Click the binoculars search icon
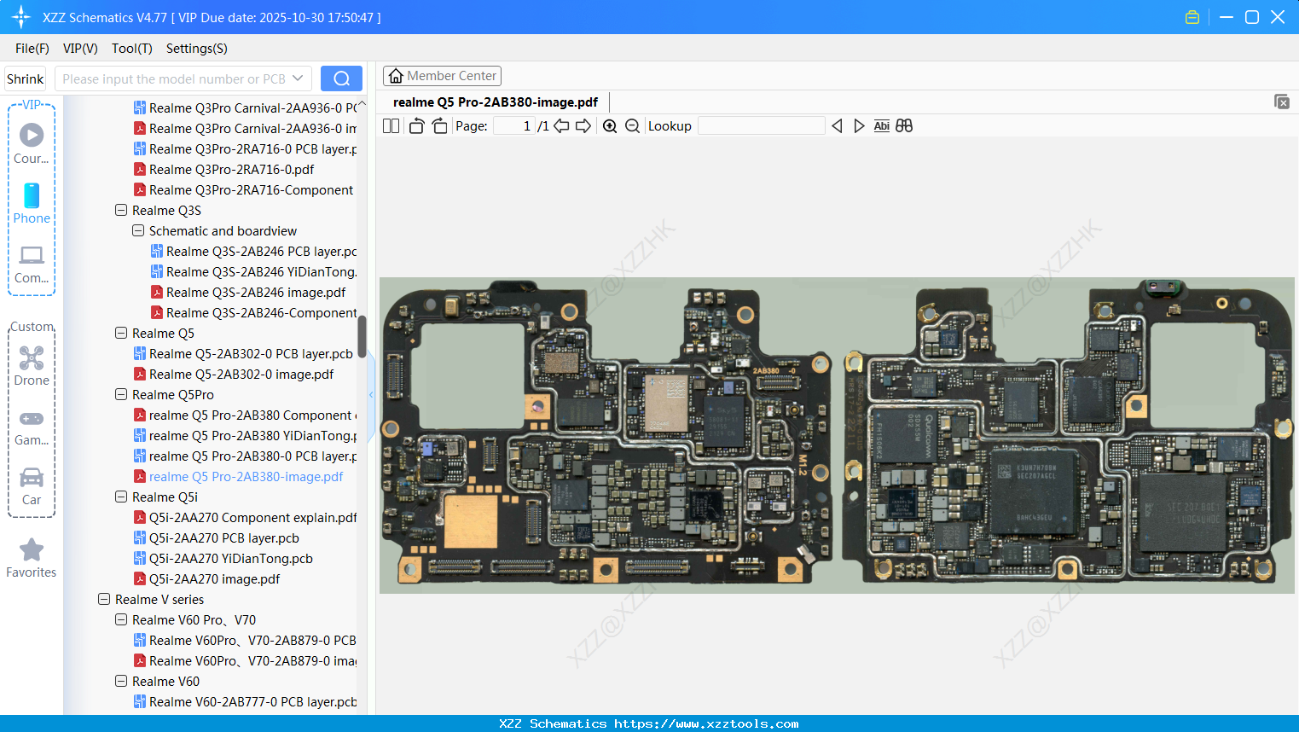The image size is (1299, 732). (904, 126)
